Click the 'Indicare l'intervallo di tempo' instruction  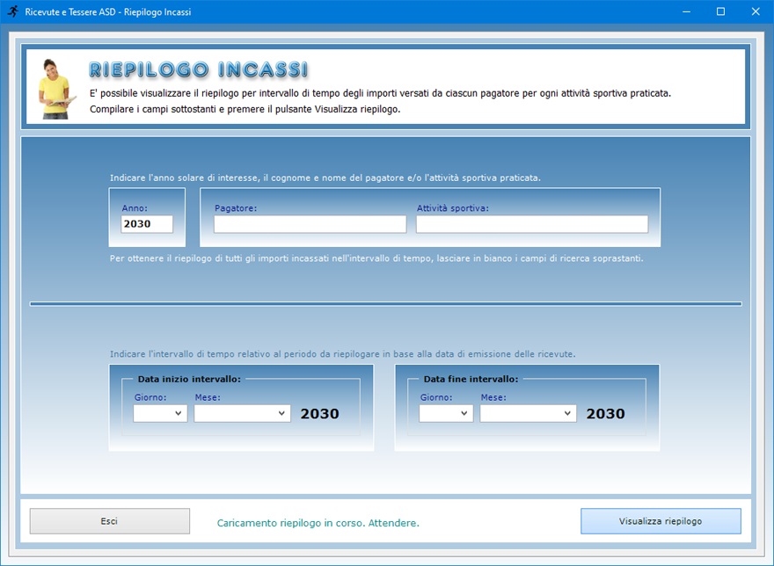point(342,354)
